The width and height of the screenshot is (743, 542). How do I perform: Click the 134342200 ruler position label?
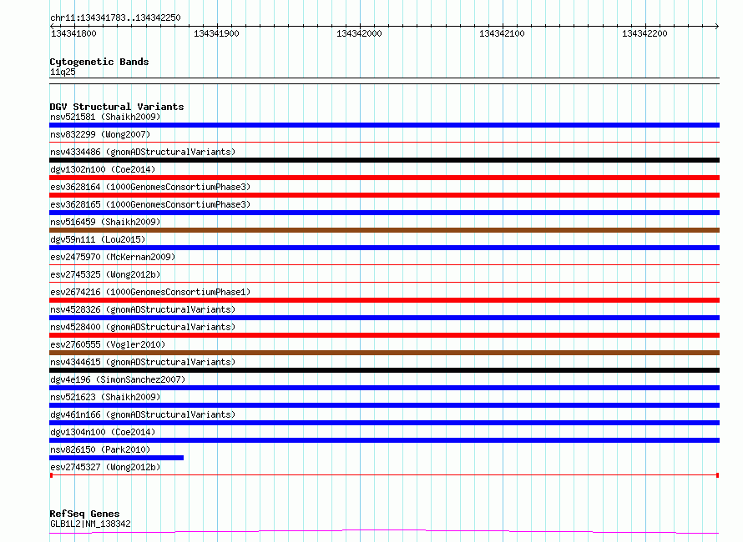tap(644, 33)
